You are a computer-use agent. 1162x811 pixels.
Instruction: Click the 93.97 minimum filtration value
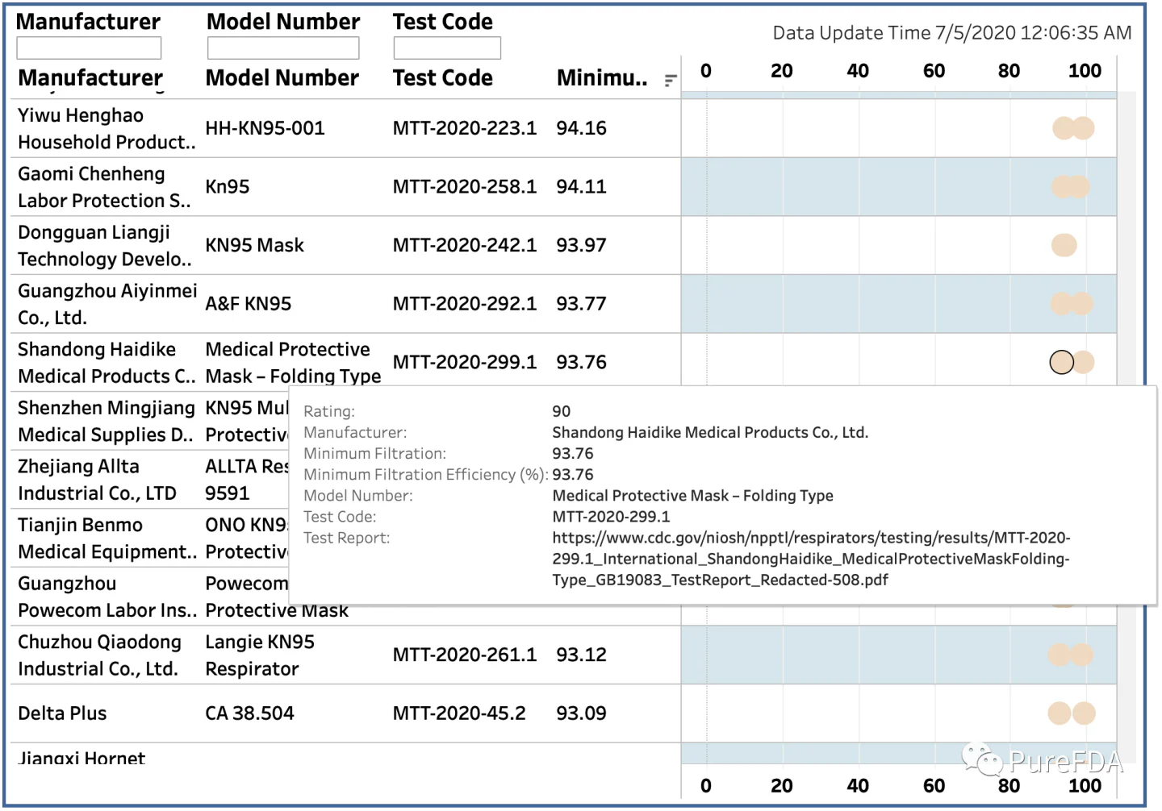point(581,245)
